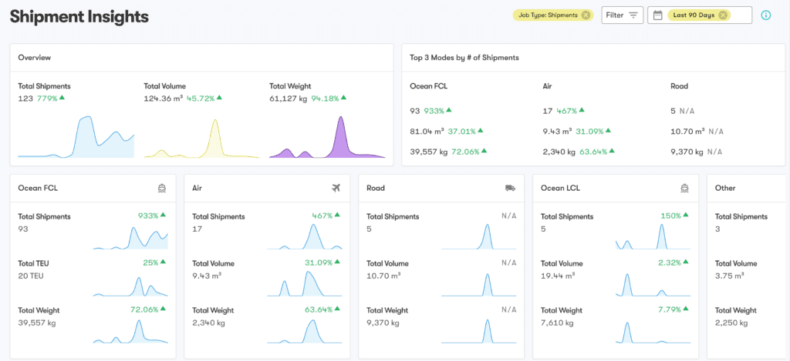Click the 37.01% Ocean FCL volume change
Image resolution: width=790 pixels, height=361 pixels.
pyautogui.click(x=461, y=131)
